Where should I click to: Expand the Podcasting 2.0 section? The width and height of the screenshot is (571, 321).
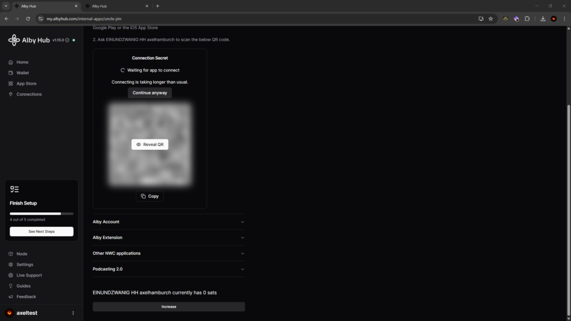[168, 269]
